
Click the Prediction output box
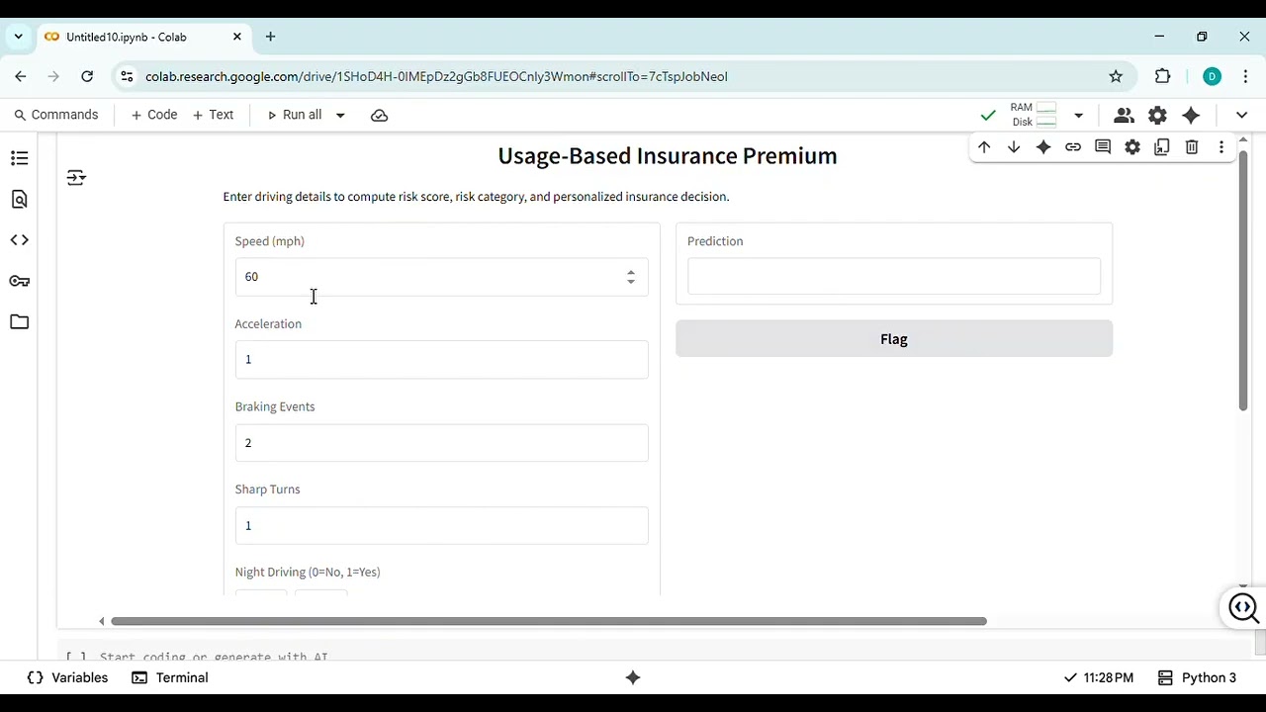pos(894,277)
